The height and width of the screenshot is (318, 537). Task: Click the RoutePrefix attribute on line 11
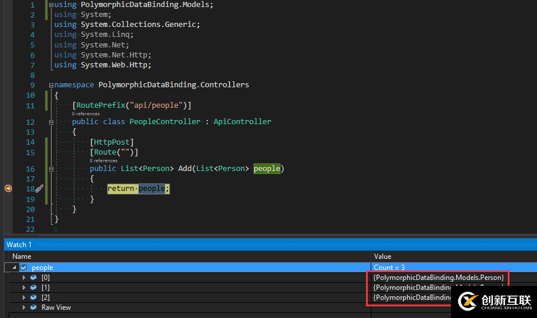101,105
